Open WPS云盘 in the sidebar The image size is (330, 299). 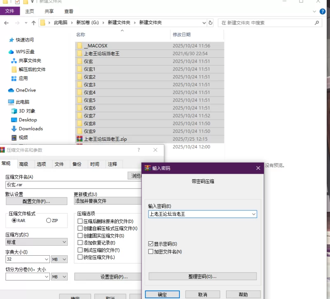point(25,52)
